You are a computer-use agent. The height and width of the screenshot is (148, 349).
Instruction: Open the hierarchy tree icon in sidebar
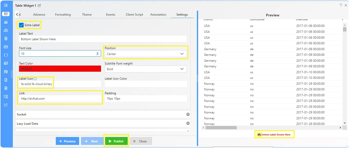[x=6, y=97]
